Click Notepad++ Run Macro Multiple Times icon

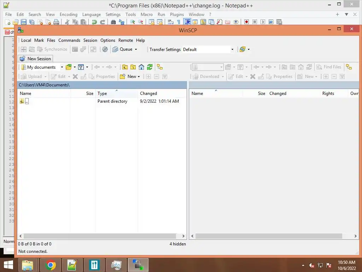pos(271,22)
